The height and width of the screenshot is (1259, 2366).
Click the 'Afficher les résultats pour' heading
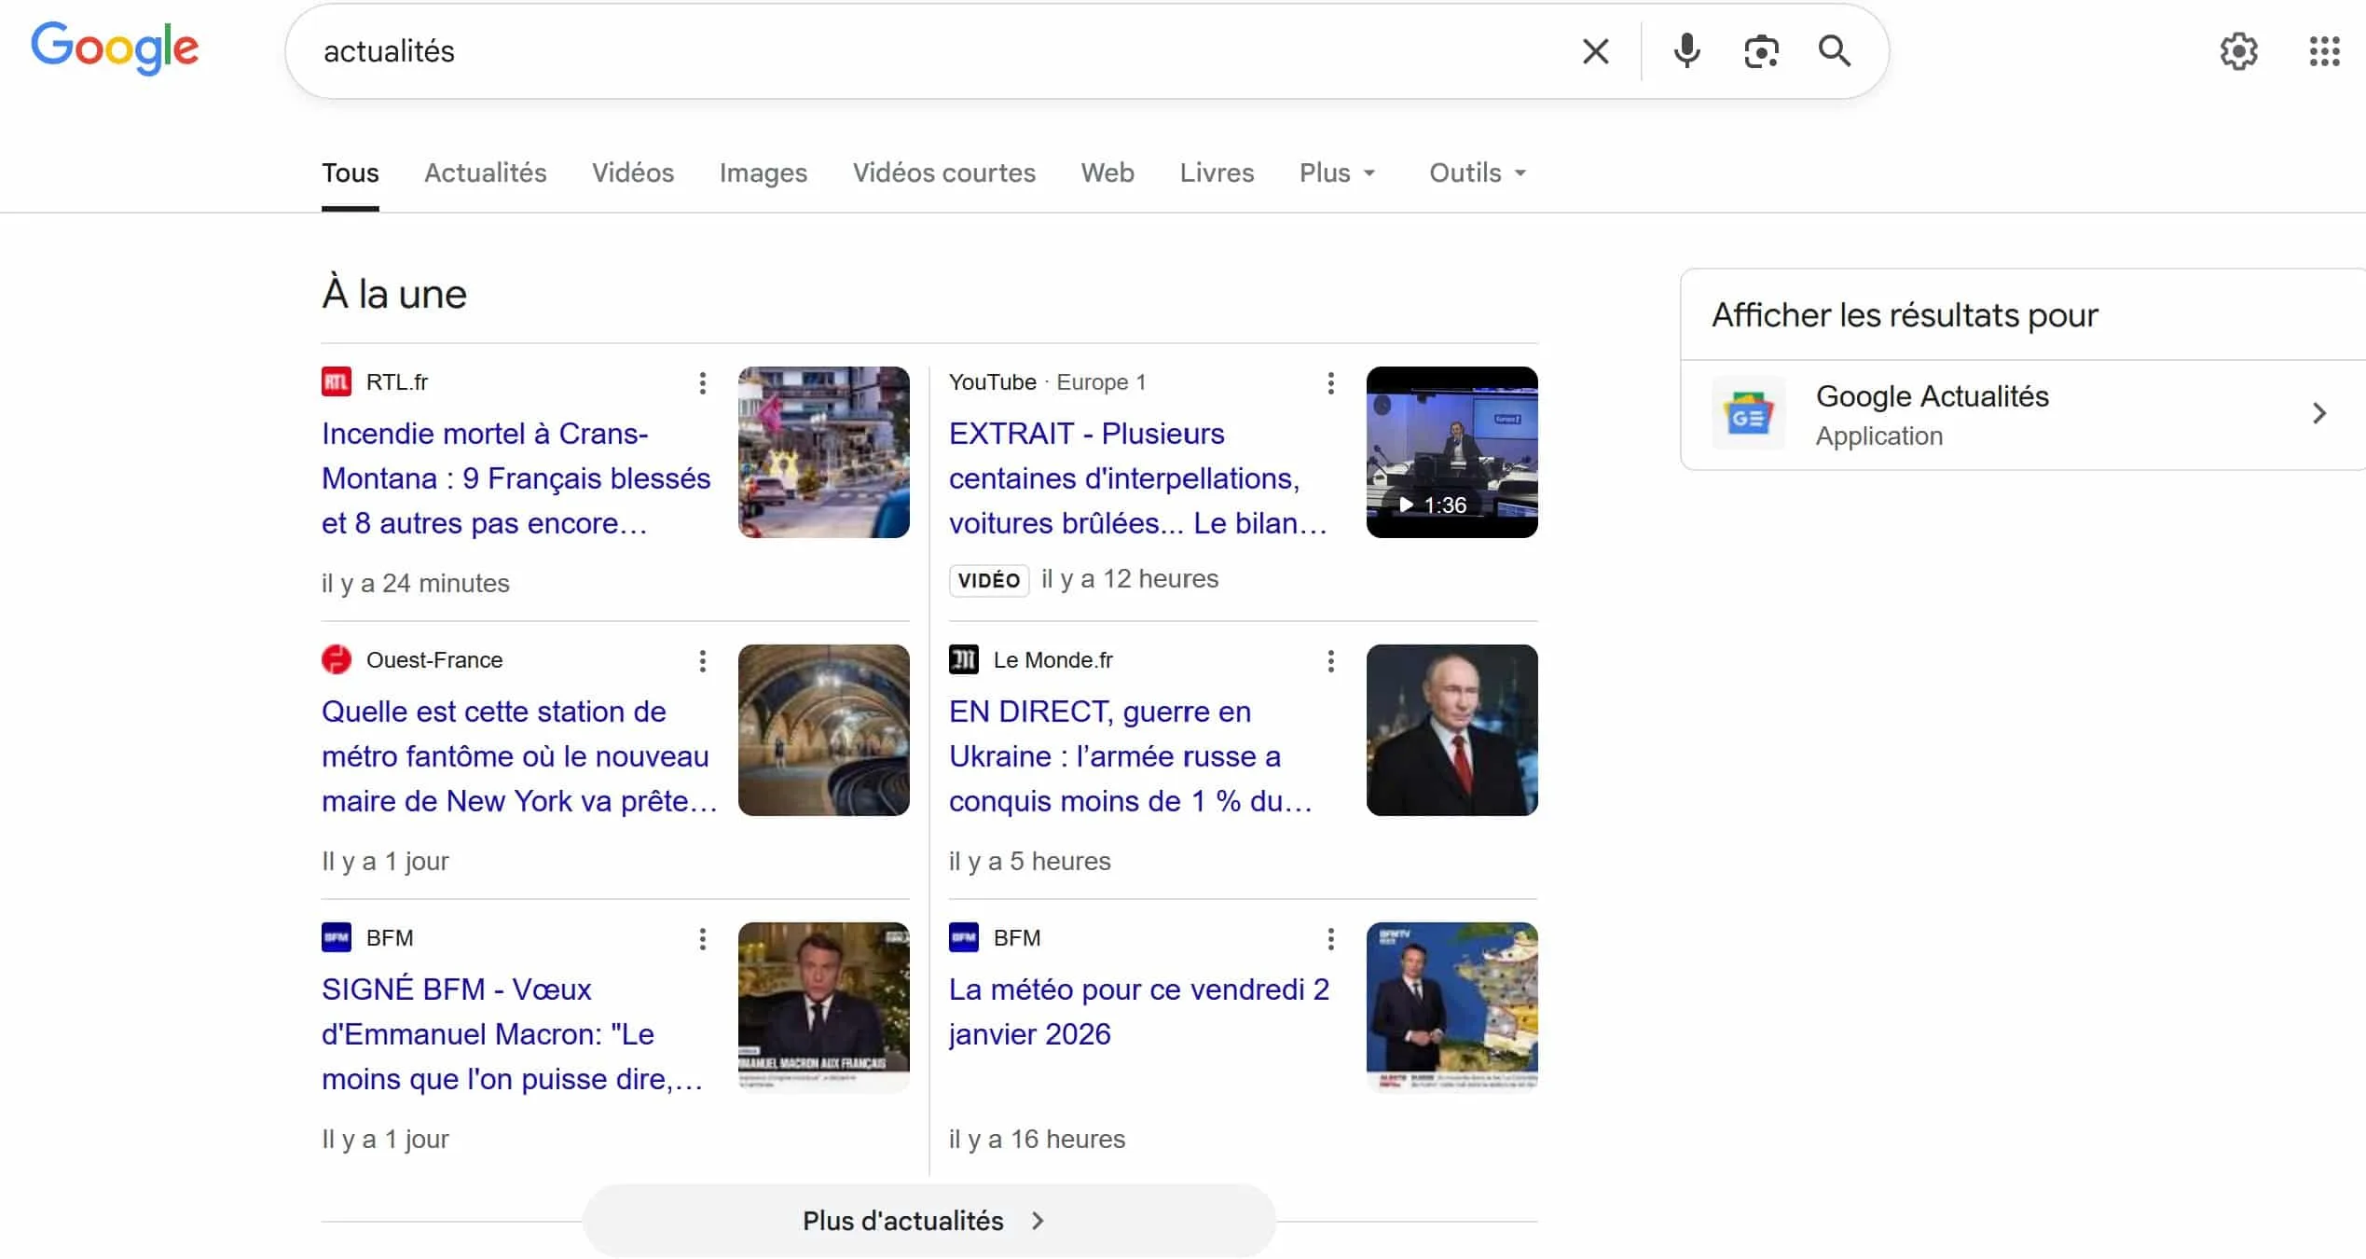pyautogui.click(x=1905, y=315)
